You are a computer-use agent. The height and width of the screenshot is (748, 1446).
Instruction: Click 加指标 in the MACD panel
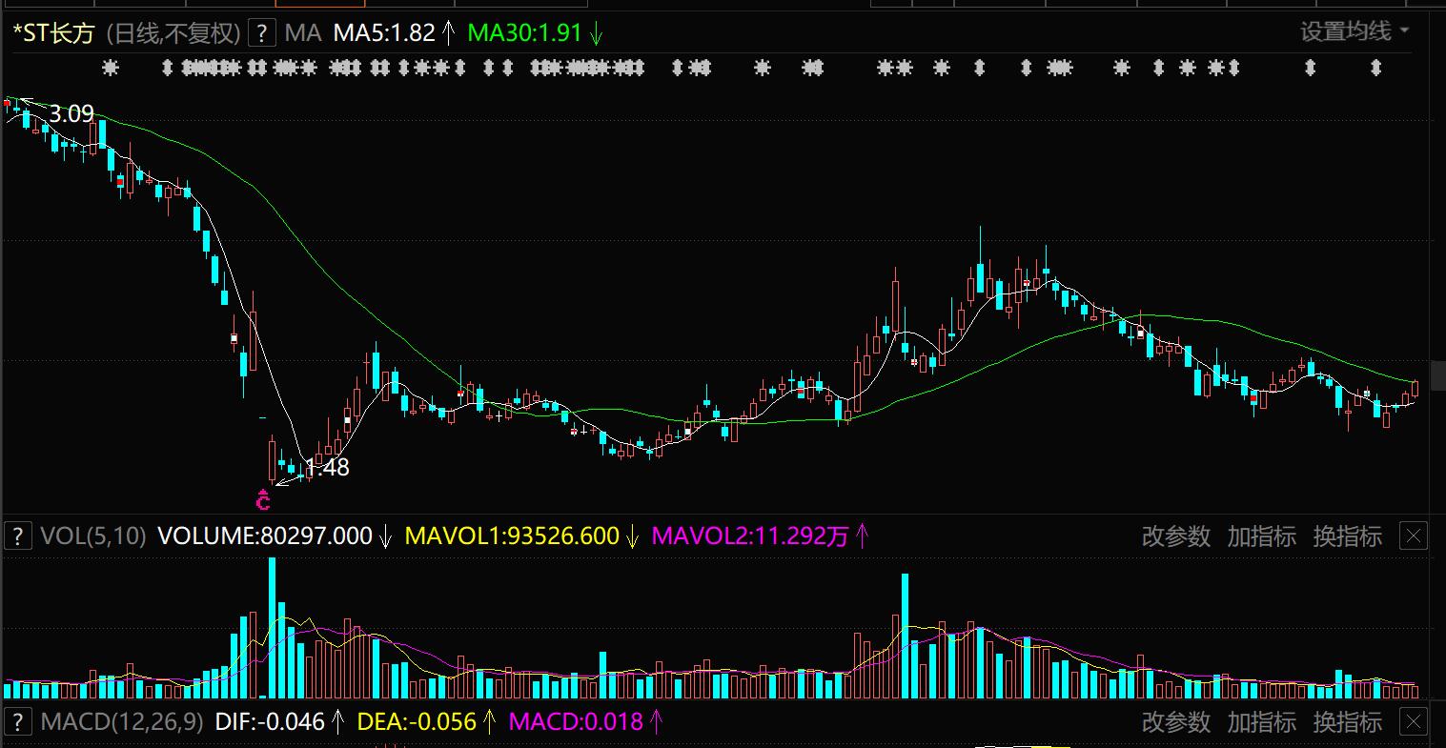[1262, 721]
